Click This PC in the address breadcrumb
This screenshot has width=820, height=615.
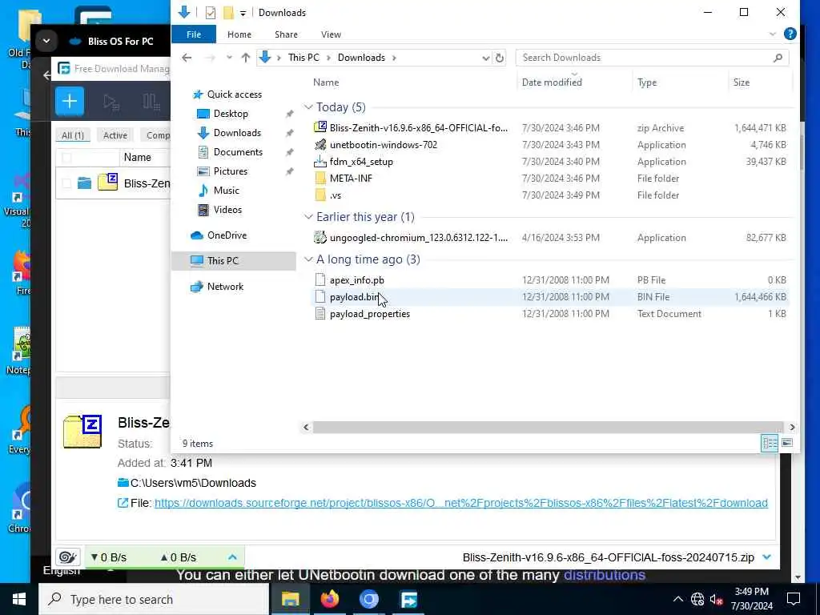(x=303, y=58)
